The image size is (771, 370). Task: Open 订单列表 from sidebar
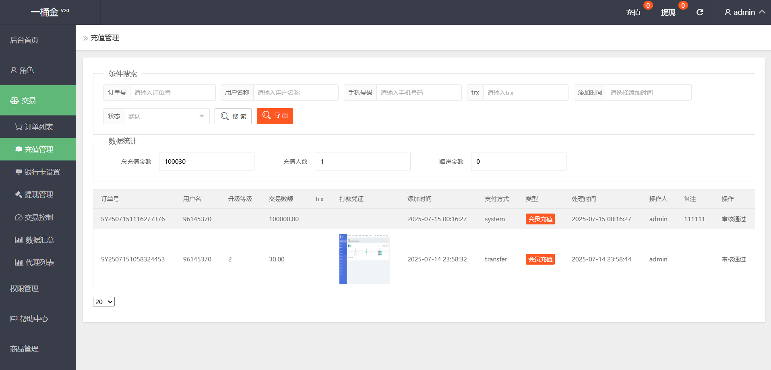pyautogui.click(x=38, y=127)
